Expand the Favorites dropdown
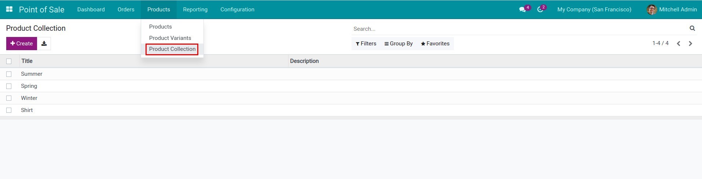Viewport: 702px width, 179px height. 435,44
